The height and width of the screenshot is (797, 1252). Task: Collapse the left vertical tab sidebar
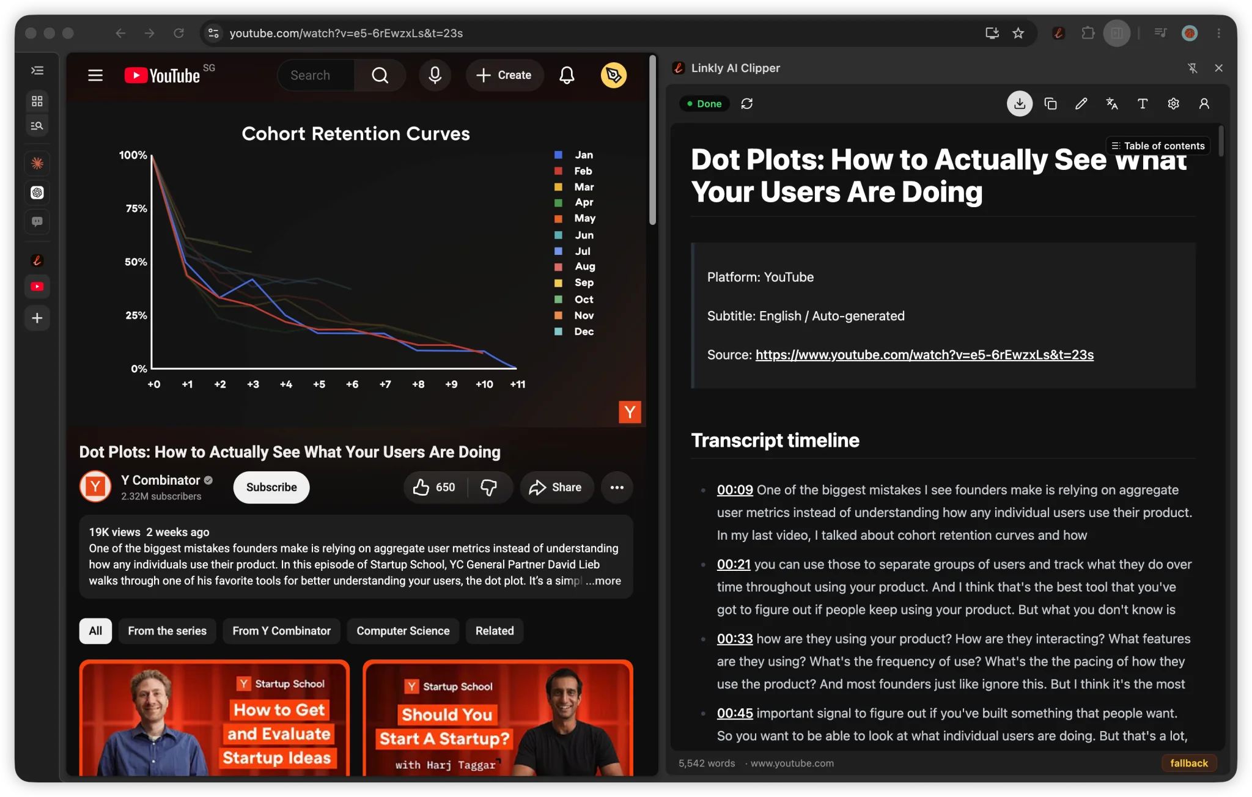37,70
